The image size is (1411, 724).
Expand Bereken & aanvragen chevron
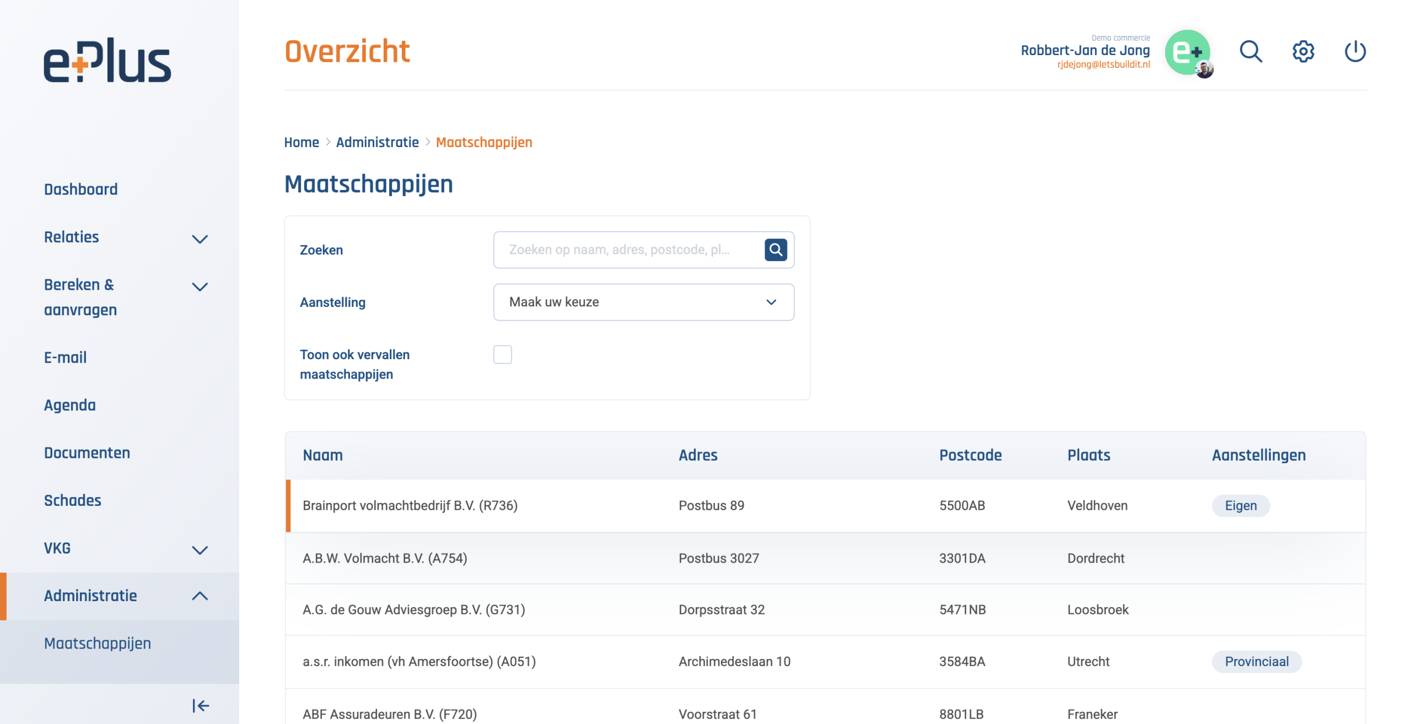click(200, 287)
